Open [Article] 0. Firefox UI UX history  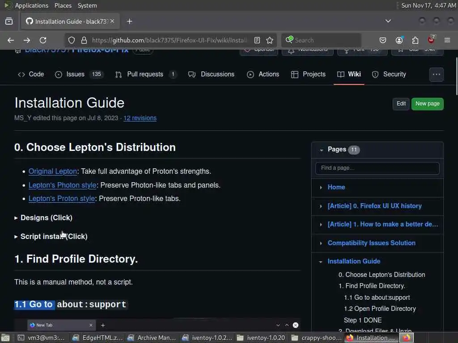374,206
